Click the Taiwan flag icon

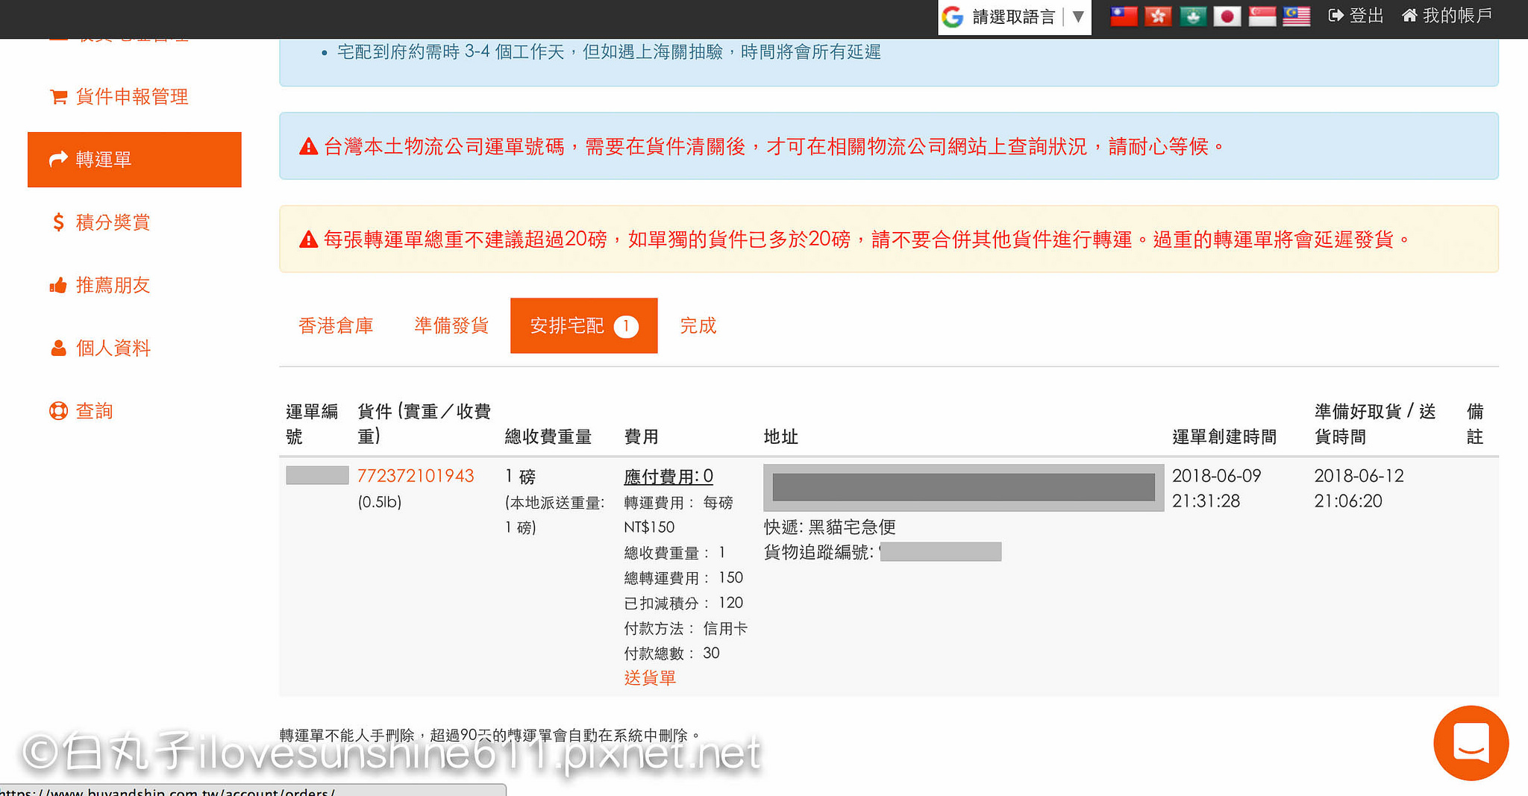1124,16
